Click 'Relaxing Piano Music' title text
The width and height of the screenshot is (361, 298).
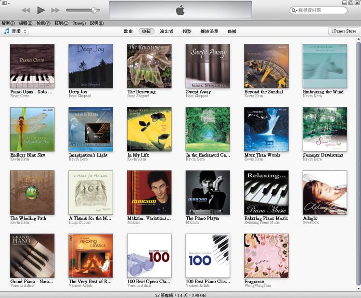click(x=266, y=218)
